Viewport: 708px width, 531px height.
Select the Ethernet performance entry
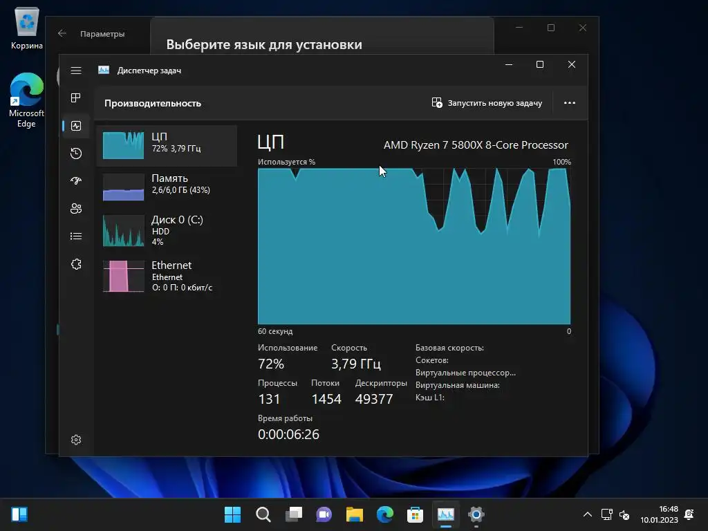[x=167, y=276]
